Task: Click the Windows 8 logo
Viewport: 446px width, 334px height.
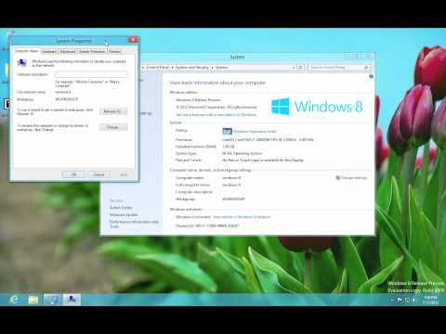Action: (x=317, y=107)
